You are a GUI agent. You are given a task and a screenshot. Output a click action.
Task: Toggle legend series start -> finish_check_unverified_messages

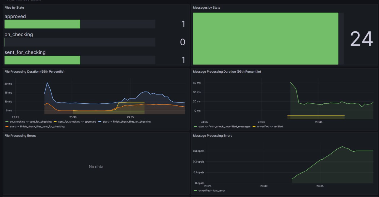(224, 126)
